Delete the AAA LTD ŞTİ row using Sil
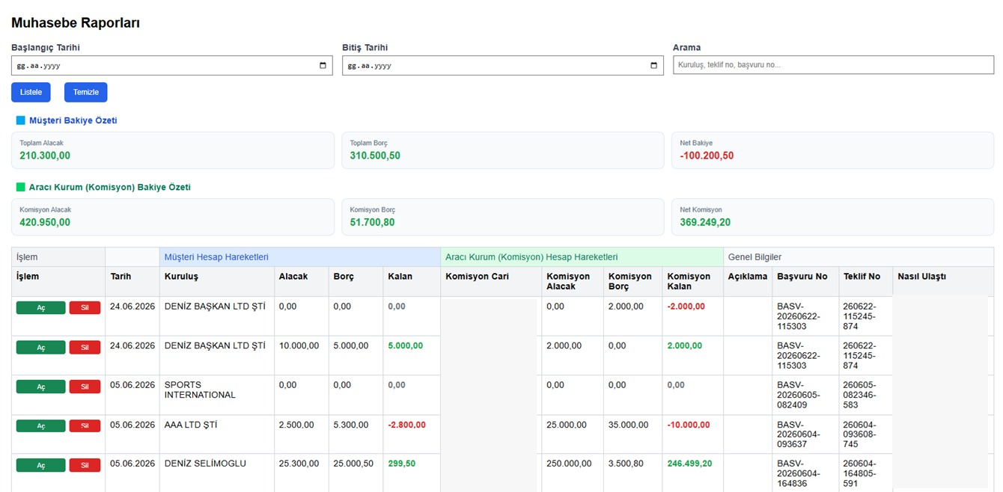The image size is (1003, 492). pos(85,426)
